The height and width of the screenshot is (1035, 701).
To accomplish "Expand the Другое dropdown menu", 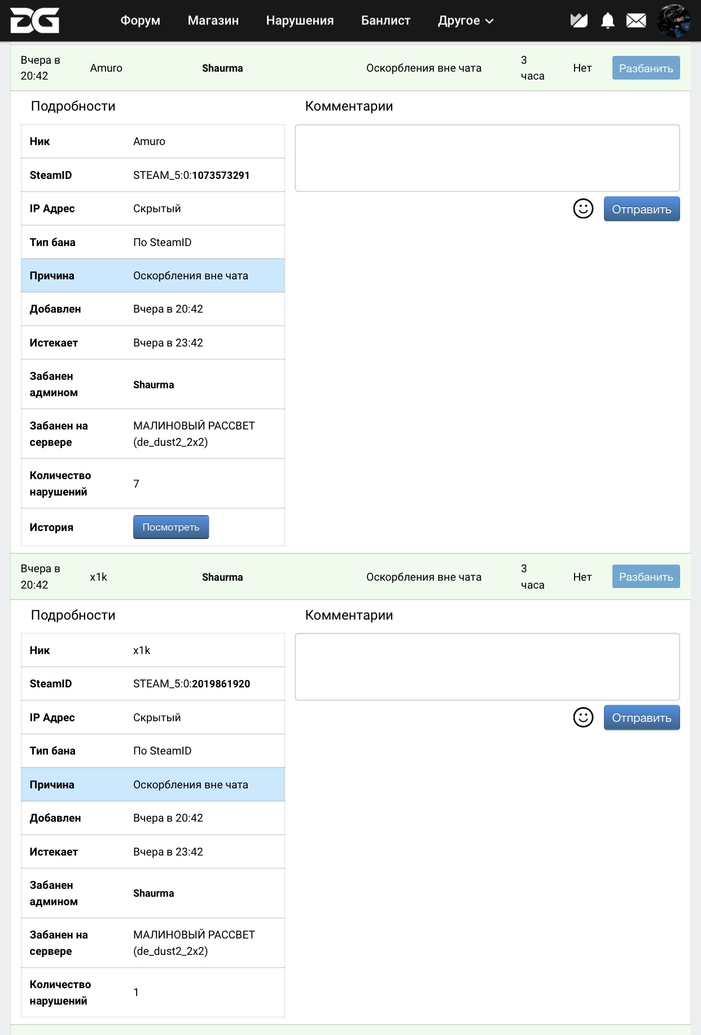I will [465, 21].
